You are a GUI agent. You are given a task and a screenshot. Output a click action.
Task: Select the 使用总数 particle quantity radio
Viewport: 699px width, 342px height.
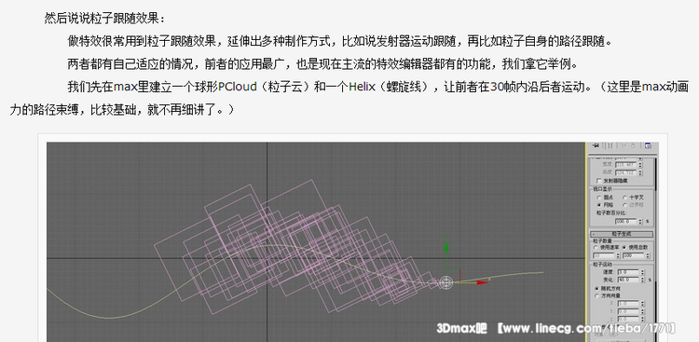pyautogui.click(x=624, y=247)
